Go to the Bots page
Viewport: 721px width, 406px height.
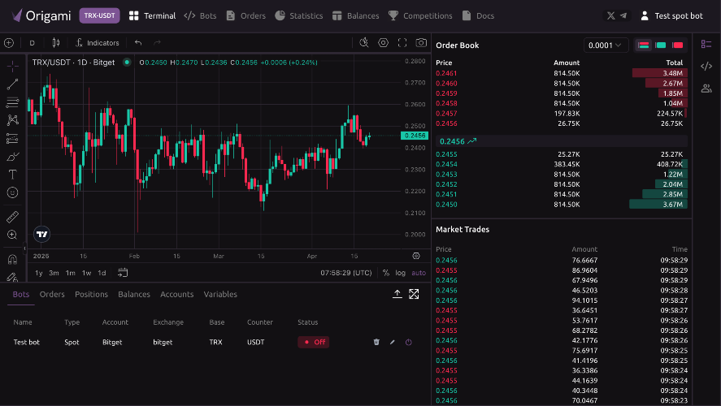200,15
